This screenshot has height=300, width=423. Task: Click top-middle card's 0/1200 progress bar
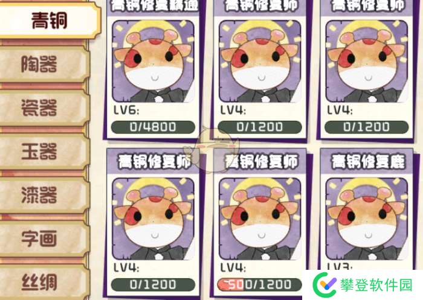[260, 127]
